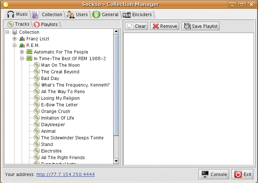Viewport: 258px width, 183px height.
Task: Click the R.E.M. artist icon
Action: tap(22, 45)
